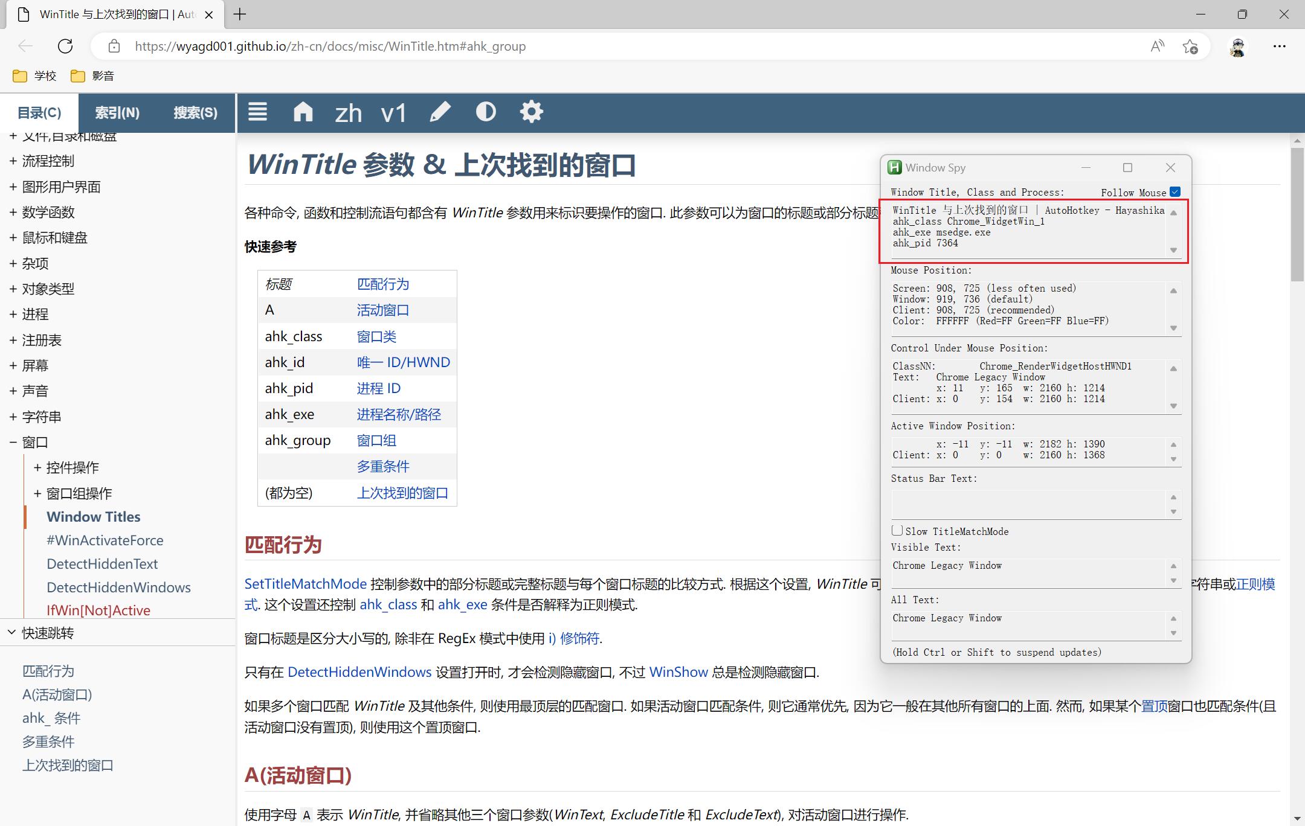Open browser profile avatar
Image resolution: width=1305 pixels, height=826 pixels.
1237,46
